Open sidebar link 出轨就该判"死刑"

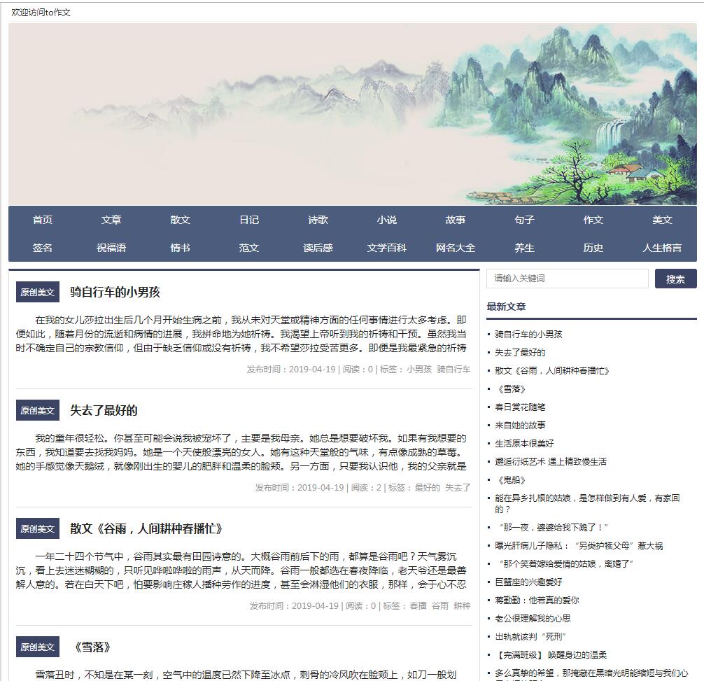530,637
